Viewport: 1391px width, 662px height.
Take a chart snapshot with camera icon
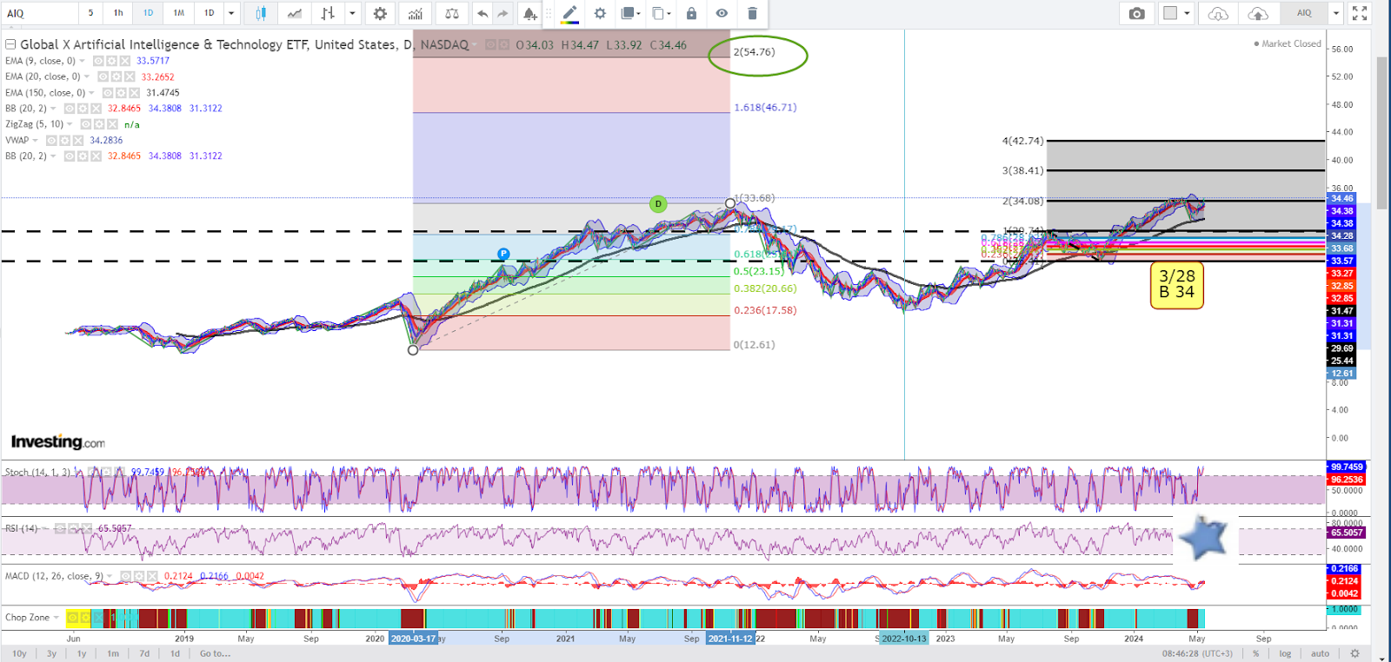[x=1136, y=13]
